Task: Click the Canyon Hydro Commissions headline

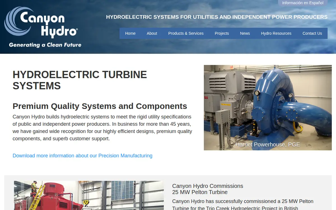Action: pyautogui.click(x=207, y=189)
